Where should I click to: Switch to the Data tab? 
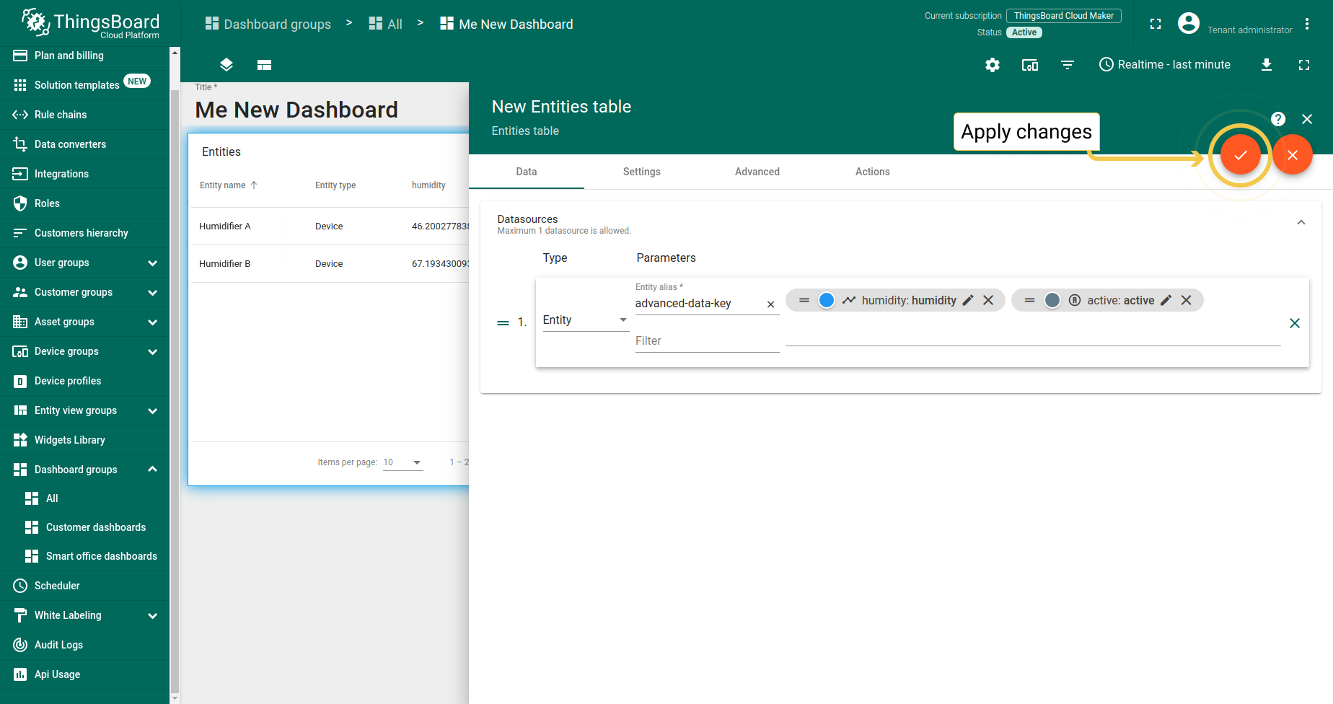(527, 172)
